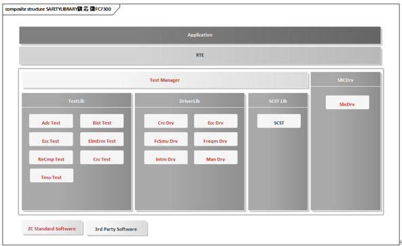Select the DriverLib container header
The width and height of the screenshot is (402, 246).
pos(189,100)
